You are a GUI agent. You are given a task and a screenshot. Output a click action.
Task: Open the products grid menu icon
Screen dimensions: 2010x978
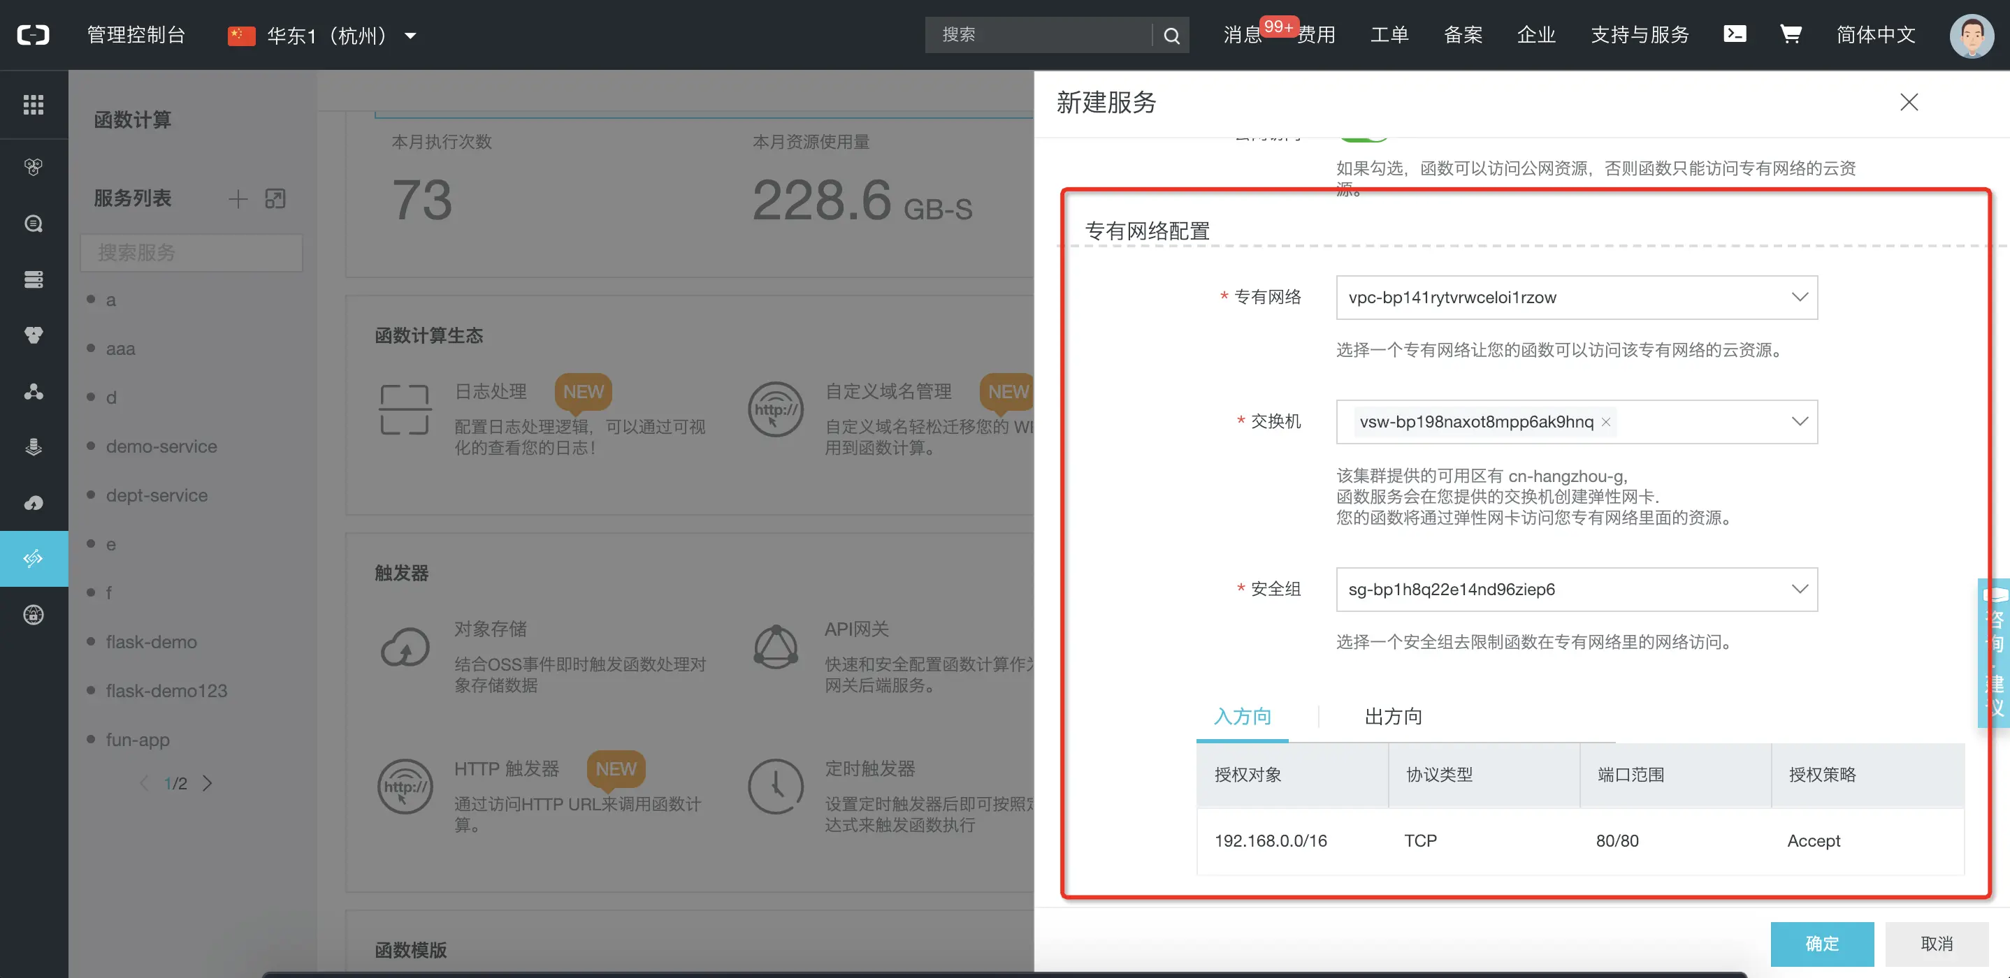[34, 103]
